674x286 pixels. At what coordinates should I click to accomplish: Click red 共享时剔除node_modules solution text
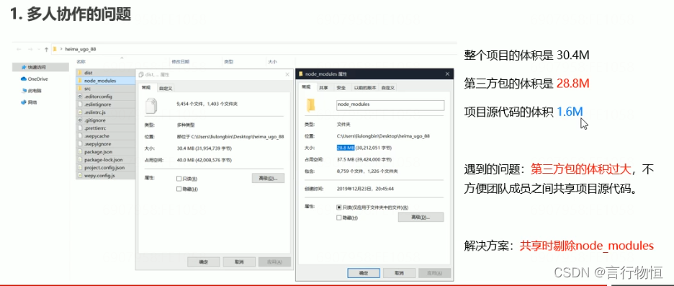click(x=587, y=246)
